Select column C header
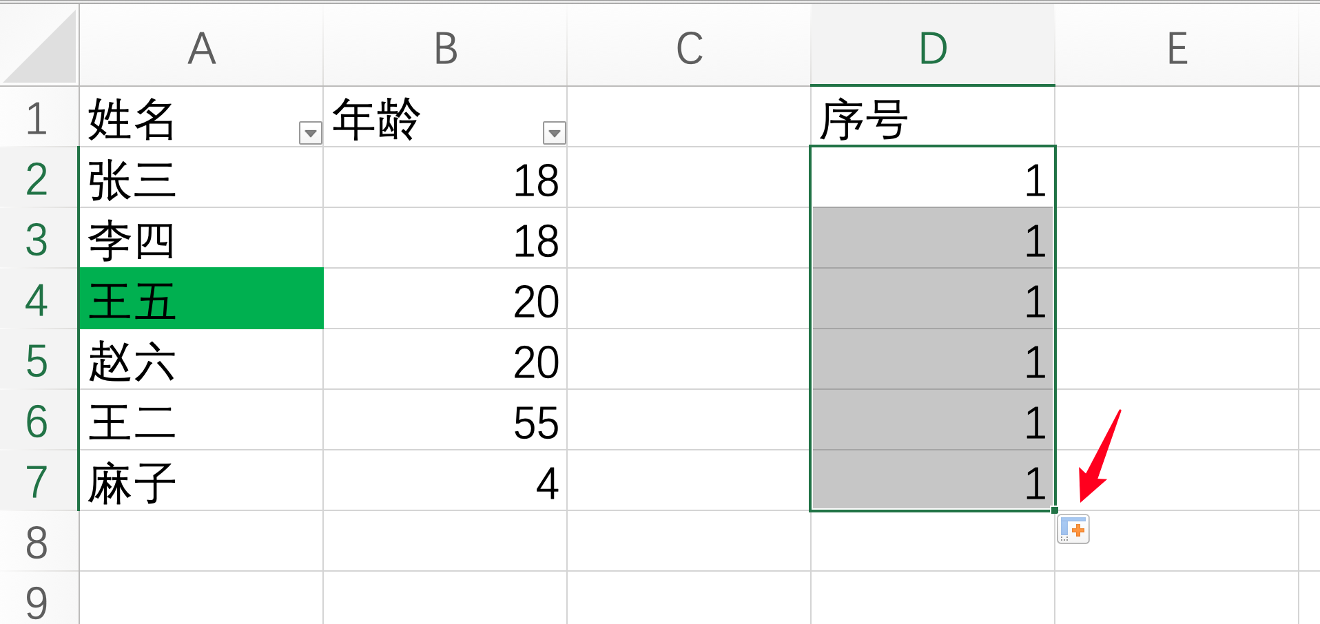This screenshot has width=1320, height=624. (x=689, y=48)
